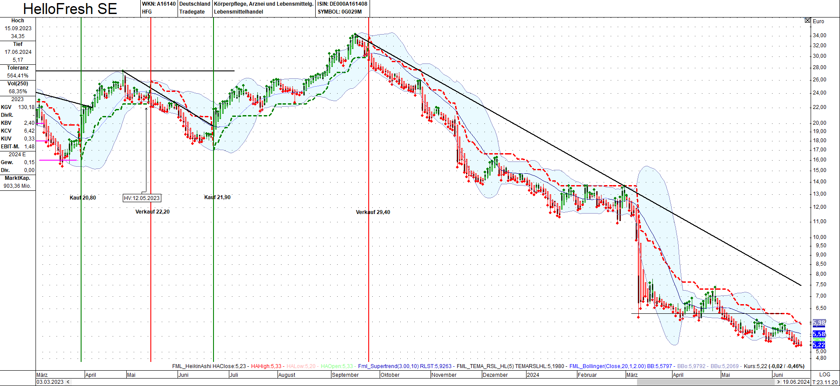Screen dimensions: 840x386
Task: Click the 10,00 level on the price axis
Action: point(819,237)
